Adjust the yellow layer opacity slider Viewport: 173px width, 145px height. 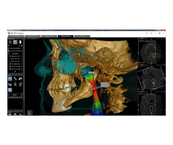16,64
